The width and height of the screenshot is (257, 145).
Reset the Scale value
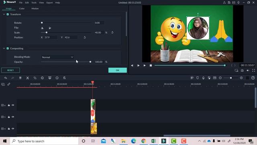click(112, 32)
